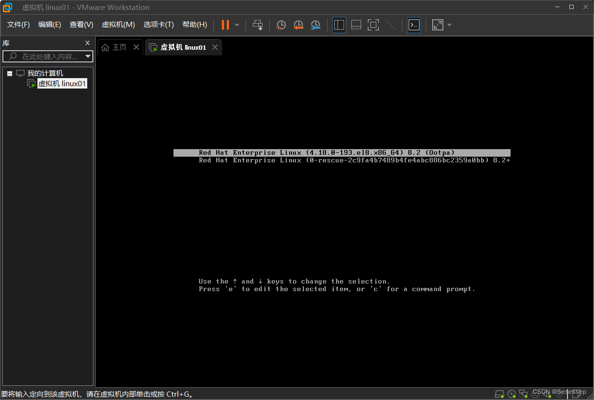Expand the power options dropdown arrow

tap(237, 25)
